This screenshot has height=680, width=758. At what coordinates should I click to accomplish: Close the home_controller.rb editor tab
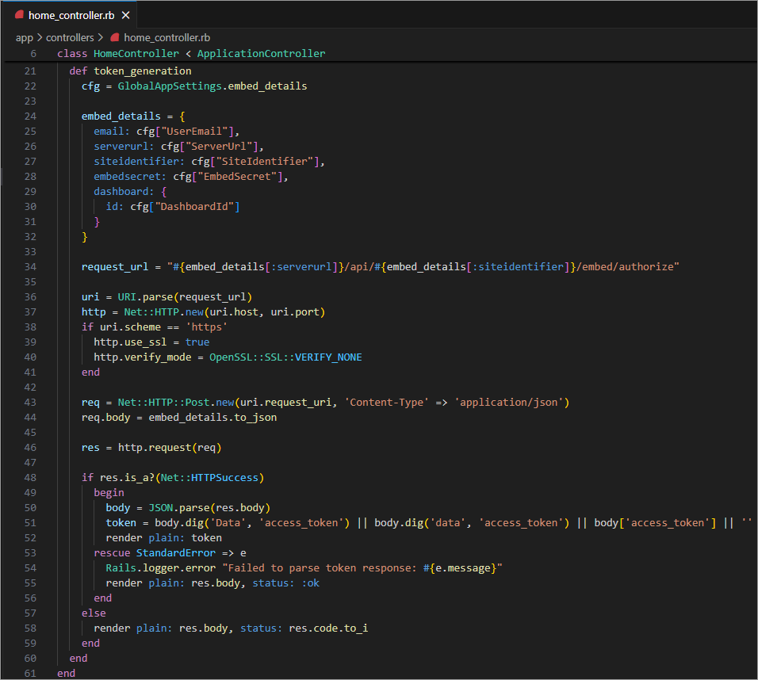tap(125, 15)
